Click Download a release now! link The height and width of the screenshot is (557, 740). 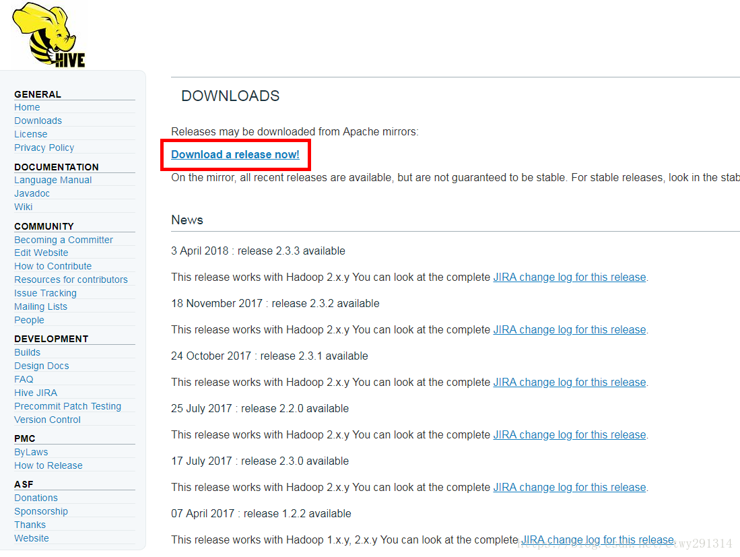click(x=235, y=154)
